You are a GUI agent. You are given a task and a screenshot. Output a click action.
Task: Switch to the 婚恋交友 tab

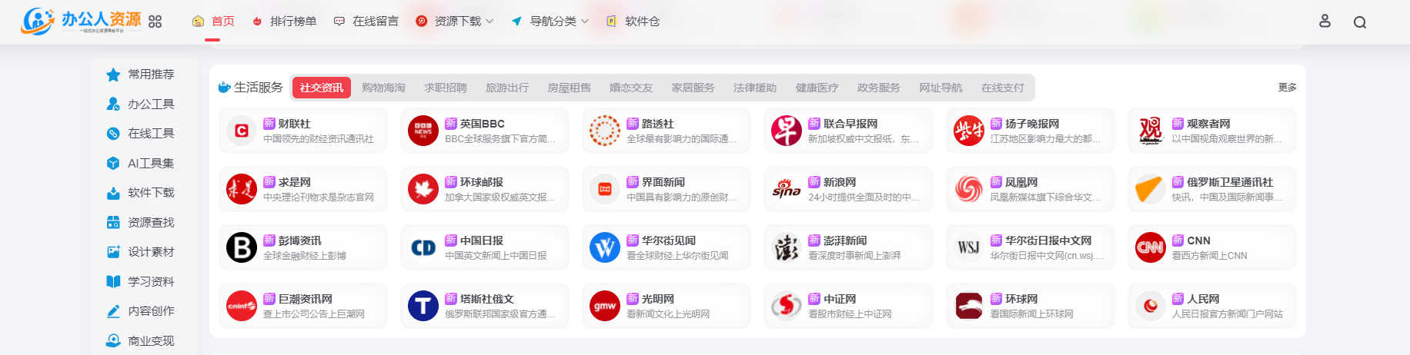[x=631, y=88]
